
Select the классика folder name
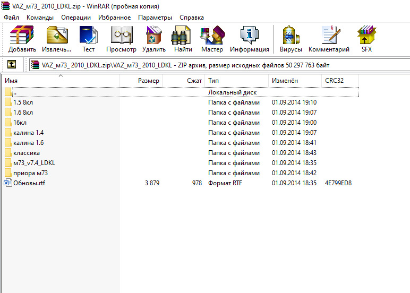pos(27,153)
